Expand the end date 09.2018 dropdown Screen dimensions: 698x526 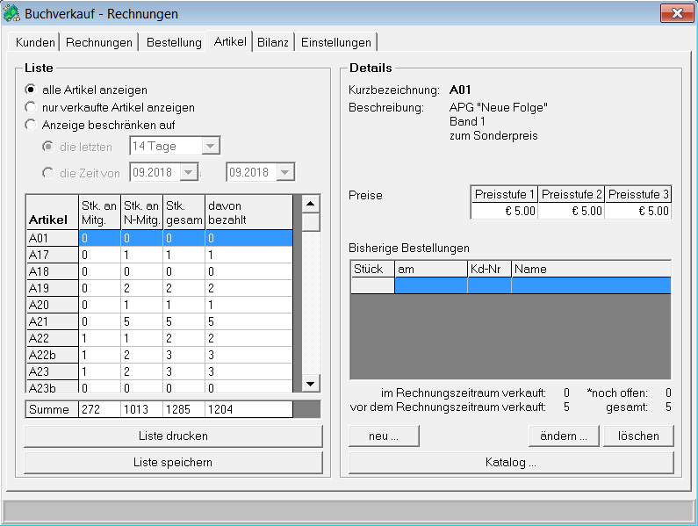(x=285, y=172)
